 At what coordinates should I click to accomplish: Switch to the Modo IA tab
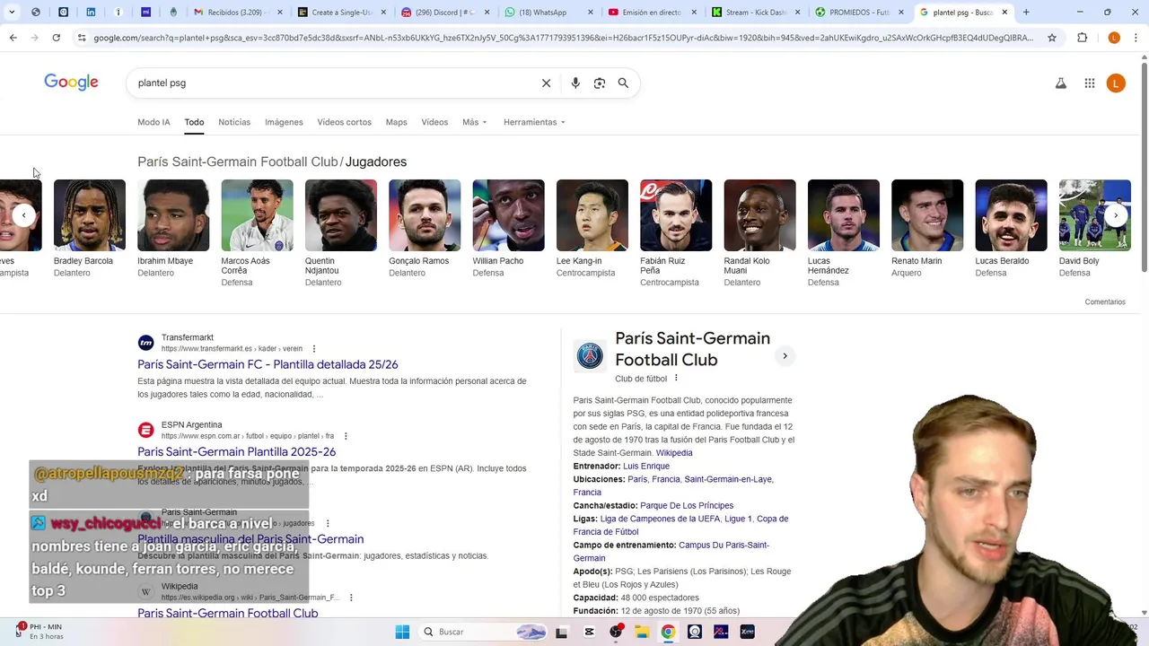pos(153,122)
